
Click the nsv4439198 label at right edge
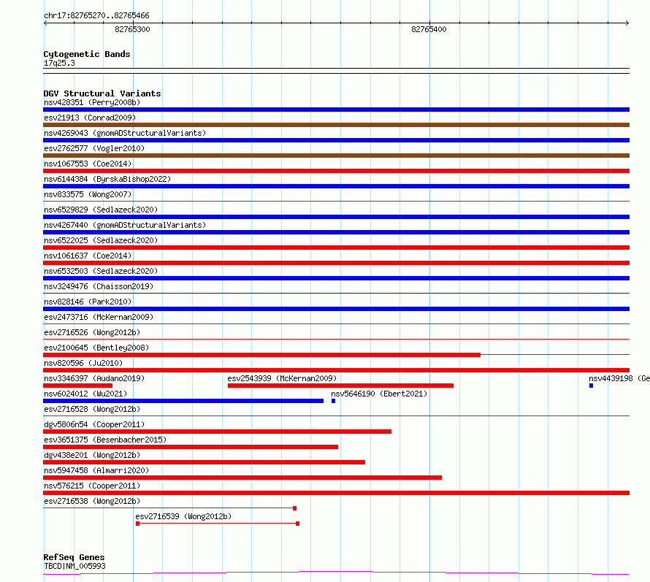coord(619,378)
